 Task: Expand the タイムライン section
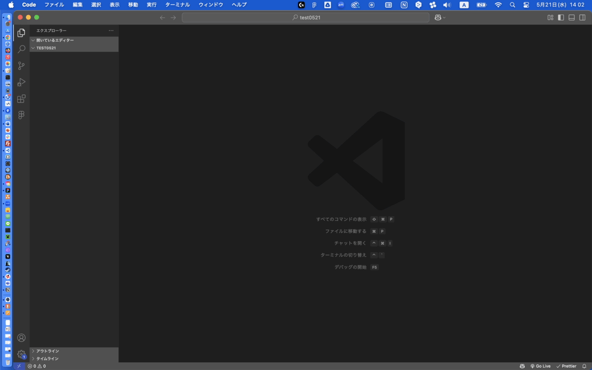coord(47,359)
